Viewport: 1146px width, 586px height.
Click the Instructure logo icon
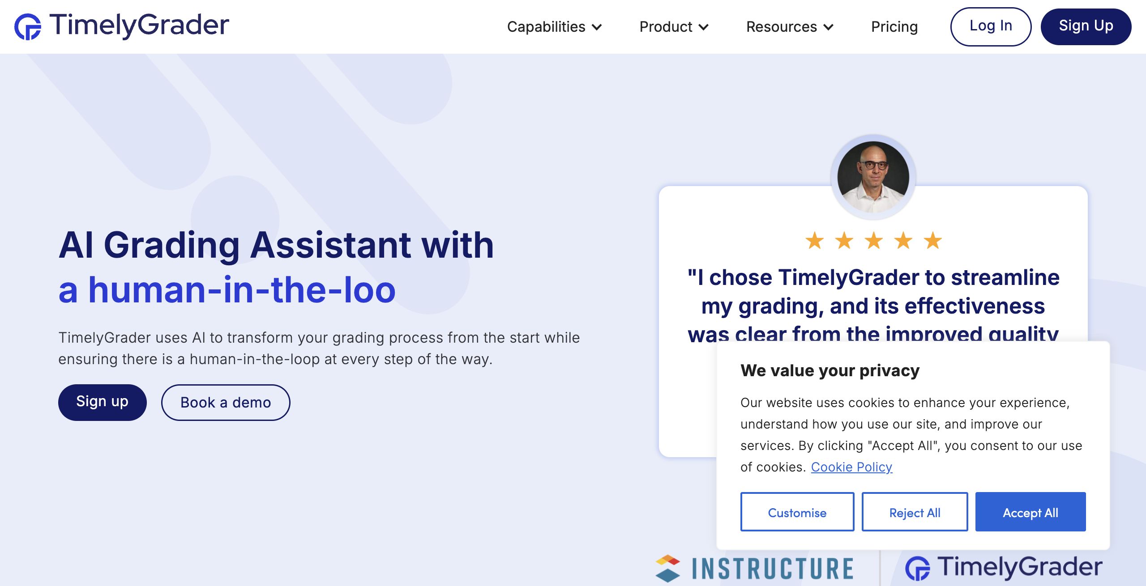(667, 568)
